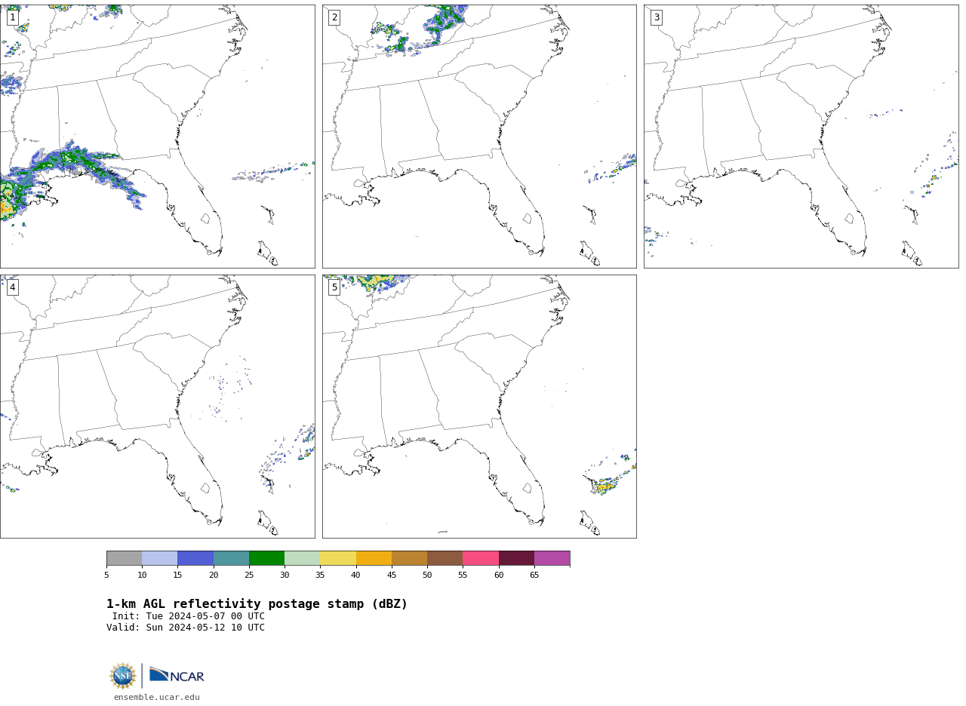Open ensemble member 2 reflectivity map
Screen dimensions: 966x706
tap(479, 137)
